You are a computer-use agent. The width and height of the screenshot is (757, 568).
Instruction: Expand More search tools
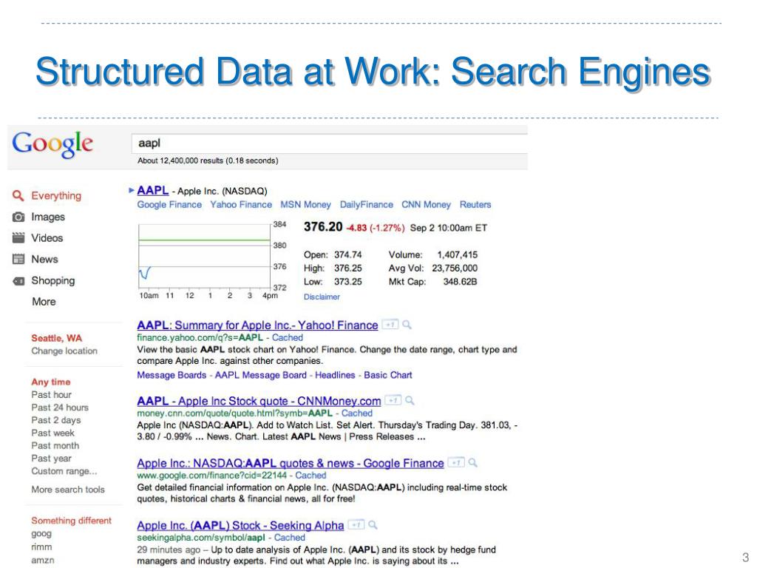pos(67,490)
